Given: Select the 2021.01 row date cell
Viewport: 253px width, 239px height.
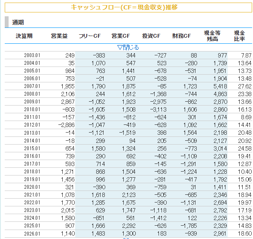Looking at the screenshot, I should (32, 195).
